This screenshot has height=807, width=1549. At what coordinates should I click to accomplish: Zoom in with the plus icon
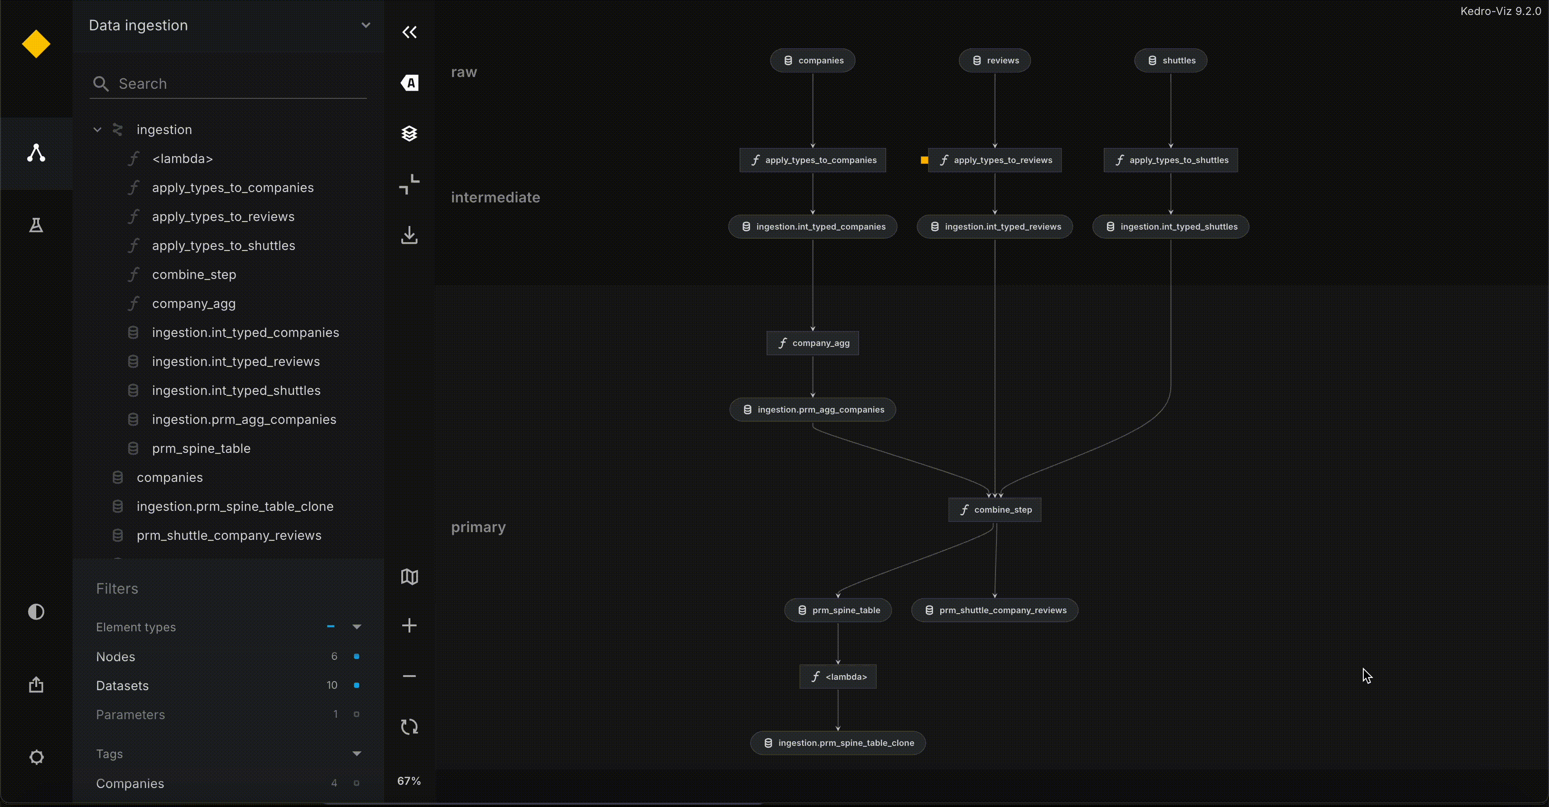pyautogui.click(x=409, y=625)
